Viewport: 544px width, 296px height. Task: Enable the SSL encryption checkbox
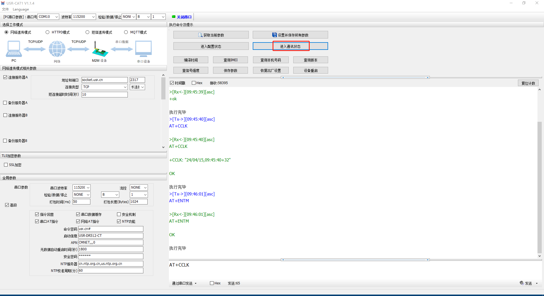[6, 165]
